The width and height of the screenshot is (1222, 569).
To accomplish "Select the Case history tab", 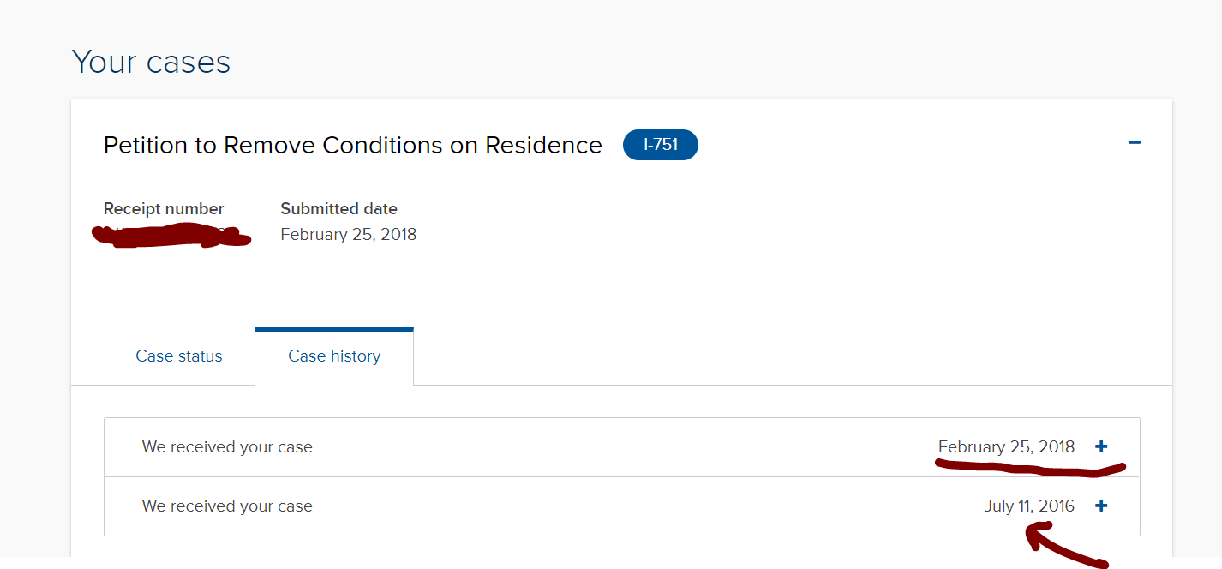I will click(x=334, y=356).
